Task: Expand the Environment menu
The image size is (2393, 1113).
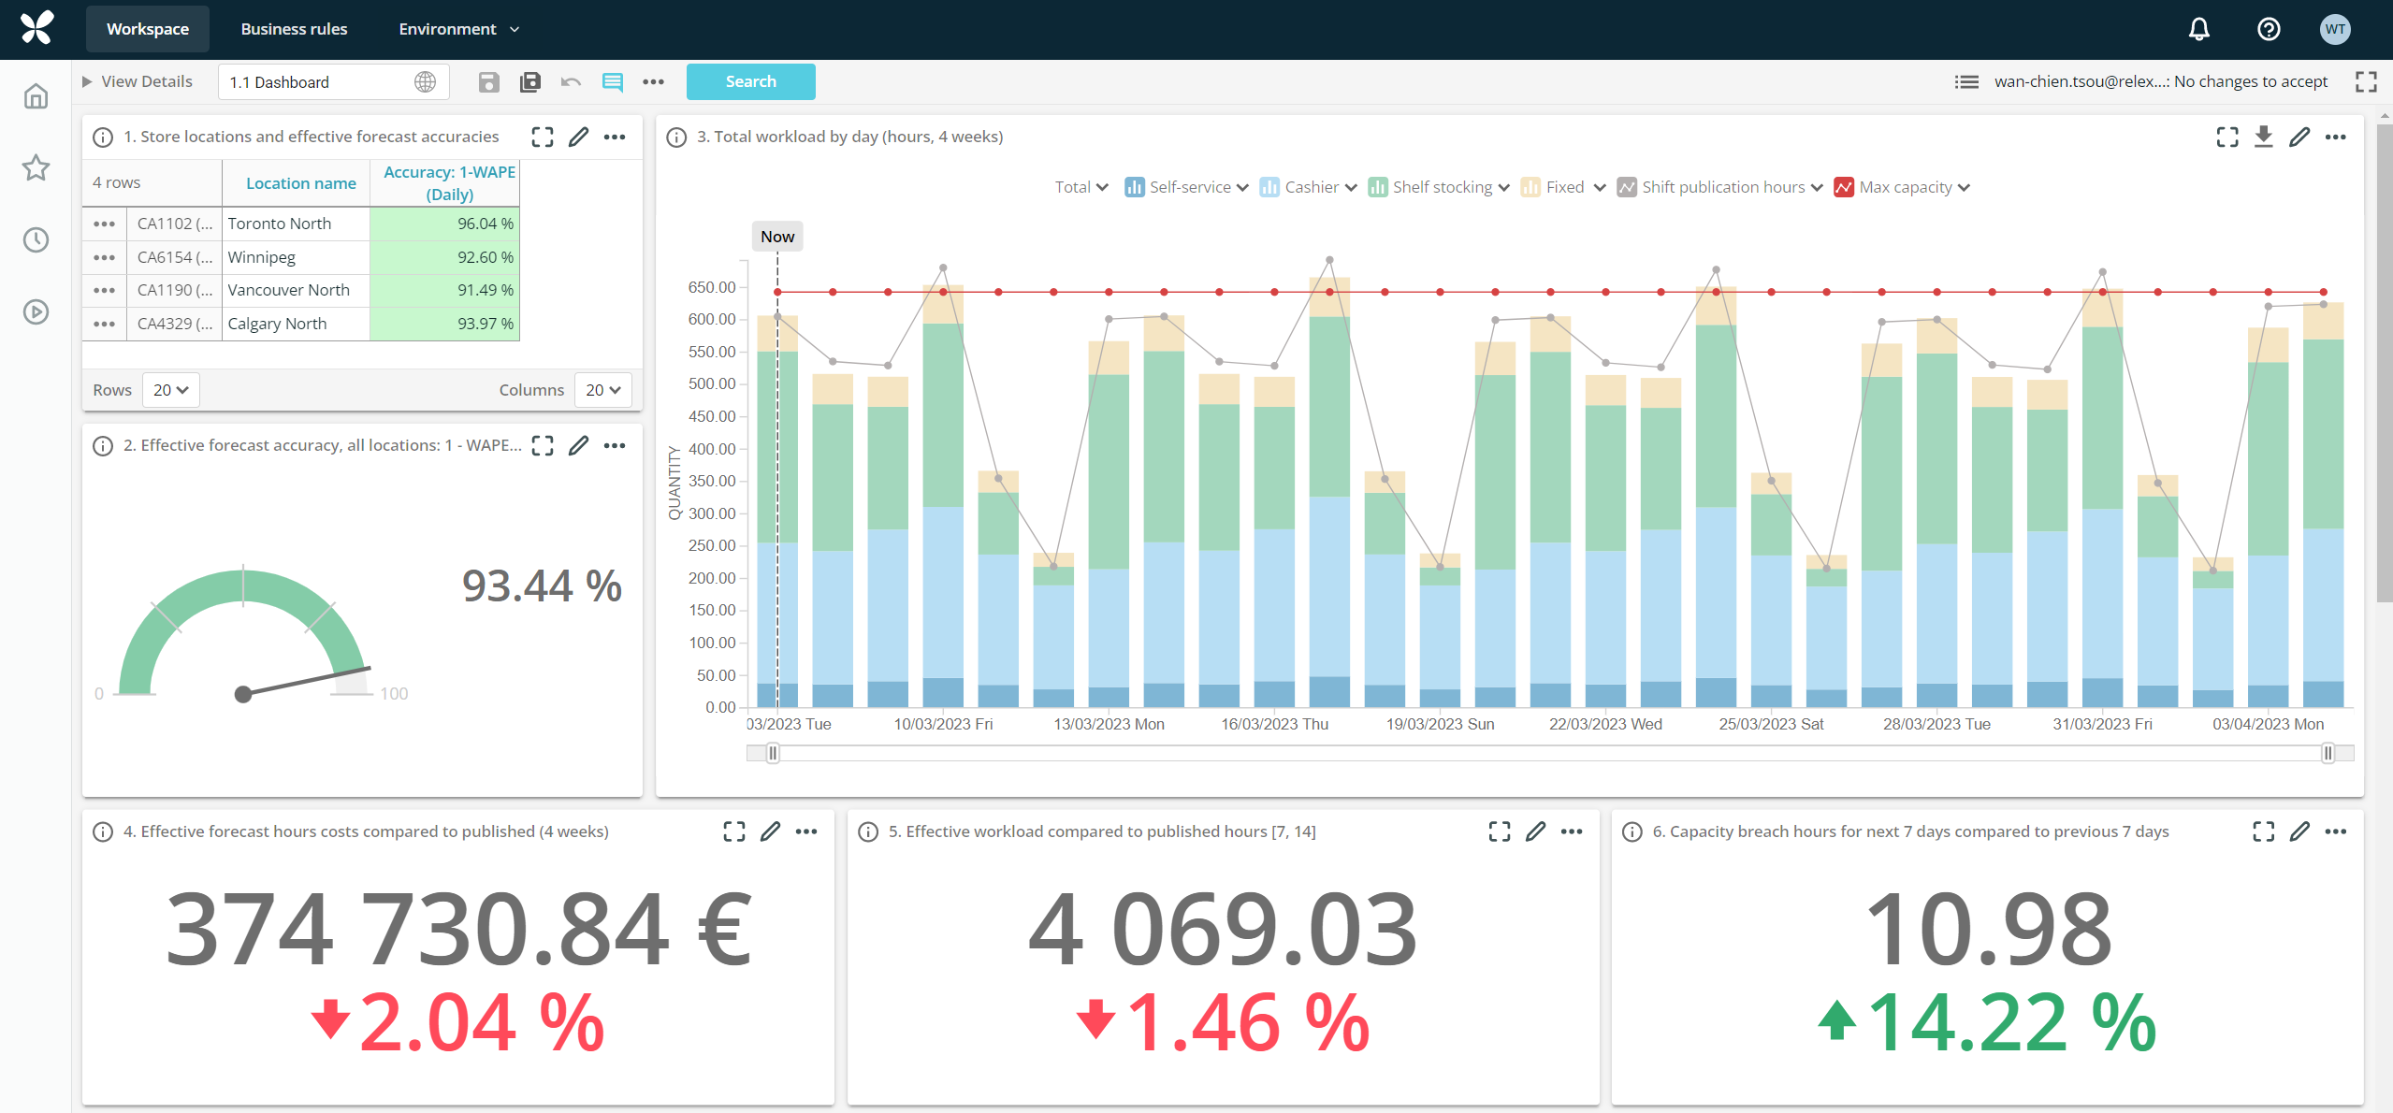Action: point(457,29)
